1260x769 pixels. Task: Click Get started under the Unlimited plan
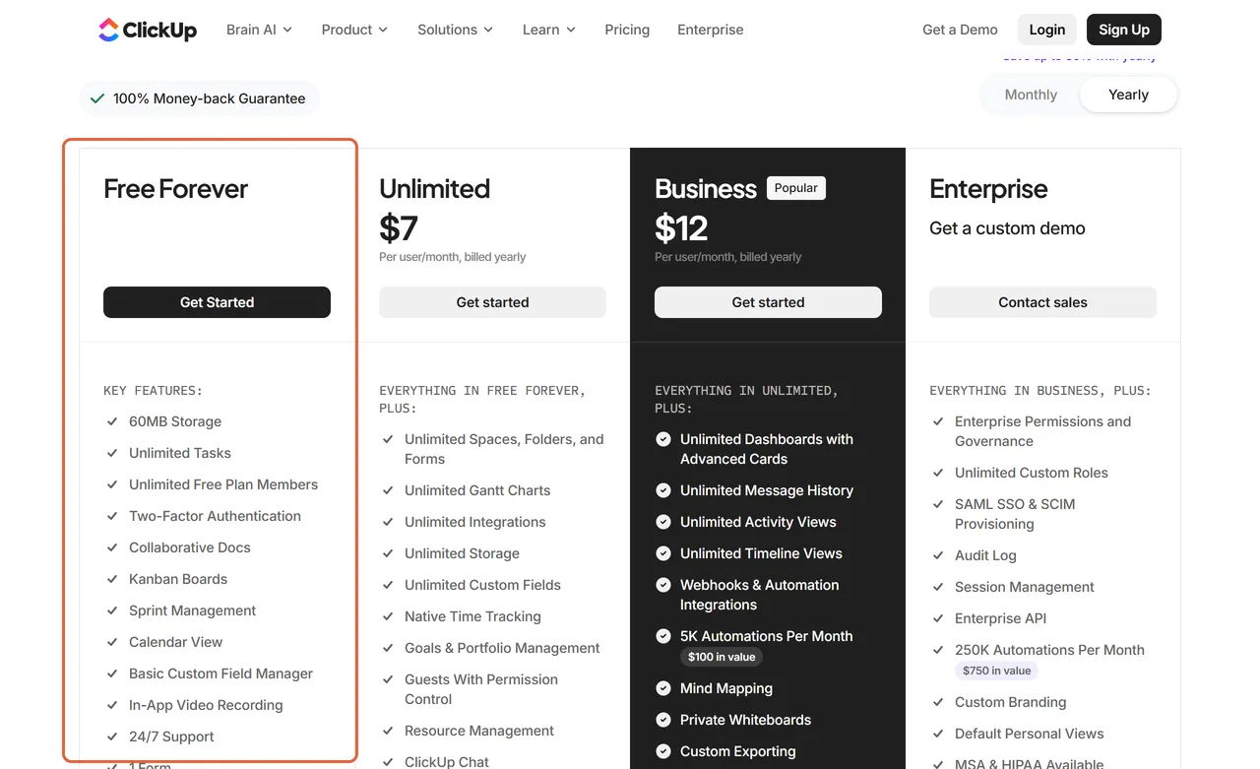pos(492,302)
